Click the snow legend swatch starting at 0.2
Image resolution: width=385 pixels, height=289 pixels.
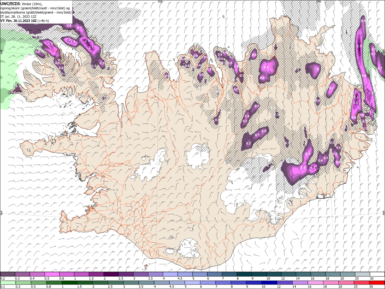coord(8,274)
